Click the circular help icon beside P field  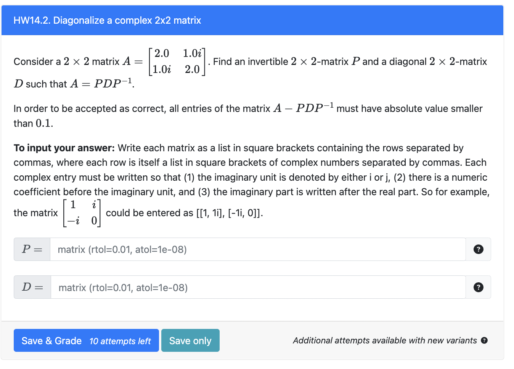click(478, 249)
